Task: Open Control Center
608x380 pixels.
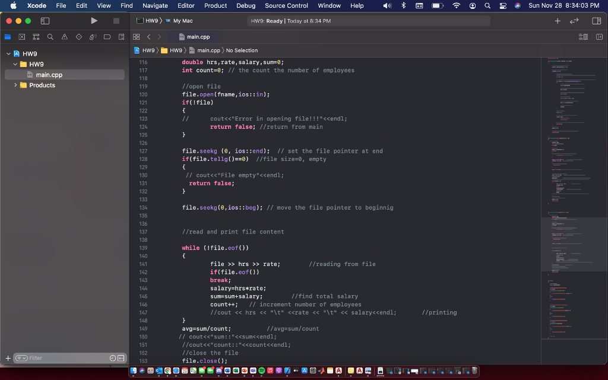Action: (x=502, y=5)
